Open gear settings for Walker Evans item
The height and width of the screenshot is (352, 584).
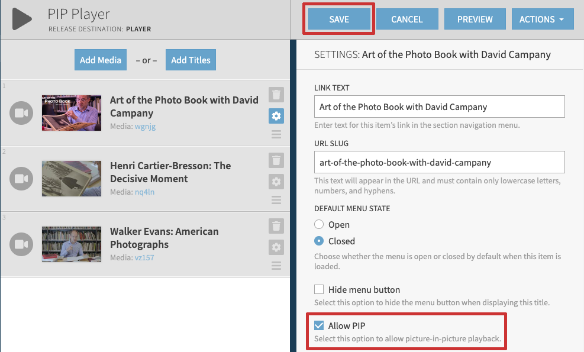tap(276, 247)
